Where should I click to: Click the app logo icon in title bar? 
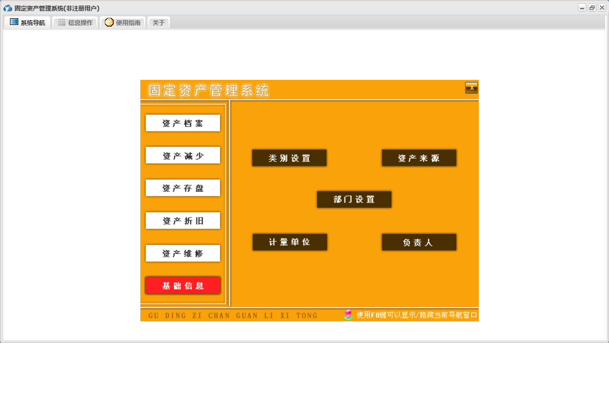(x=7, y=8)
